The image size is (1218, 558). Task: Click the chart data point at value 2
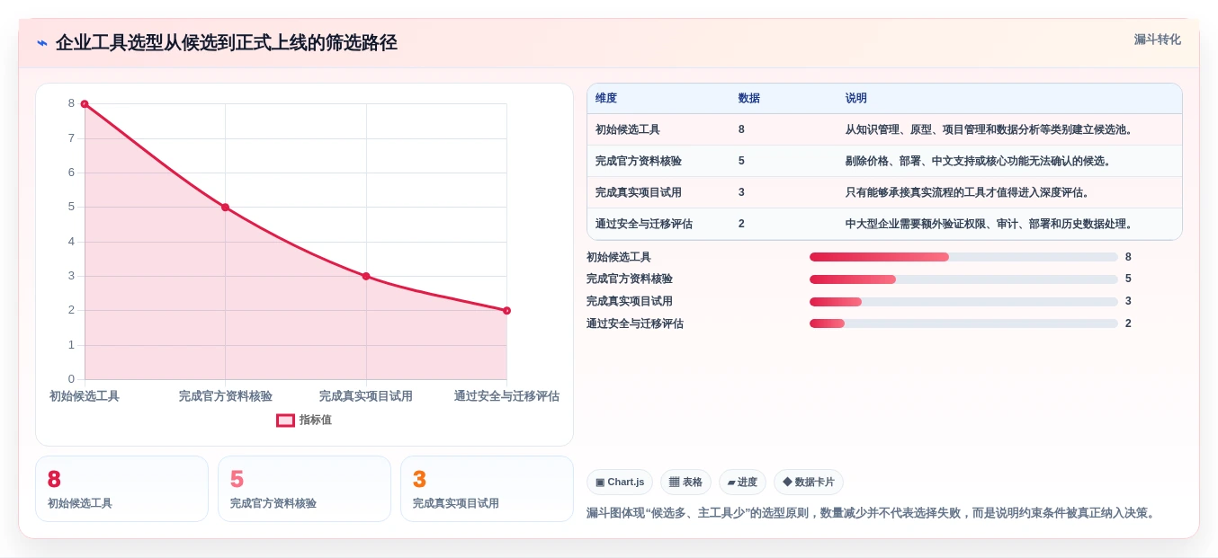click(506, 311)
